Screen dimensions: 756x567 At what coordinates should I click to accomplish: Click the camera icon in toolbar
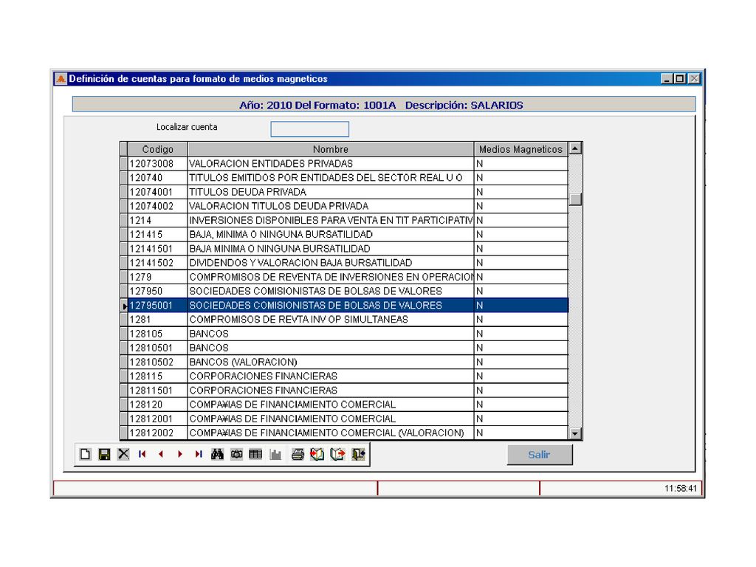tap(237, 454)
